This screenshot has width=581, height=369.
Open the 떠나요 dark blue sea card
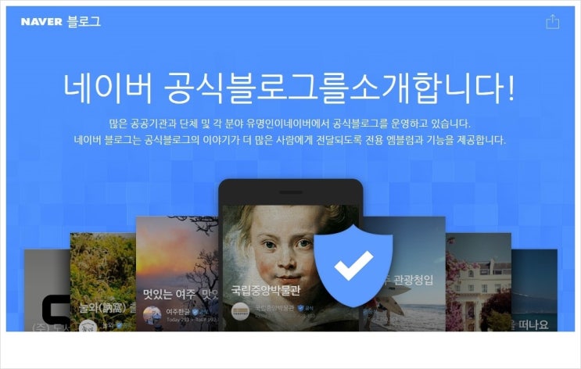click(x=534, y=290)
